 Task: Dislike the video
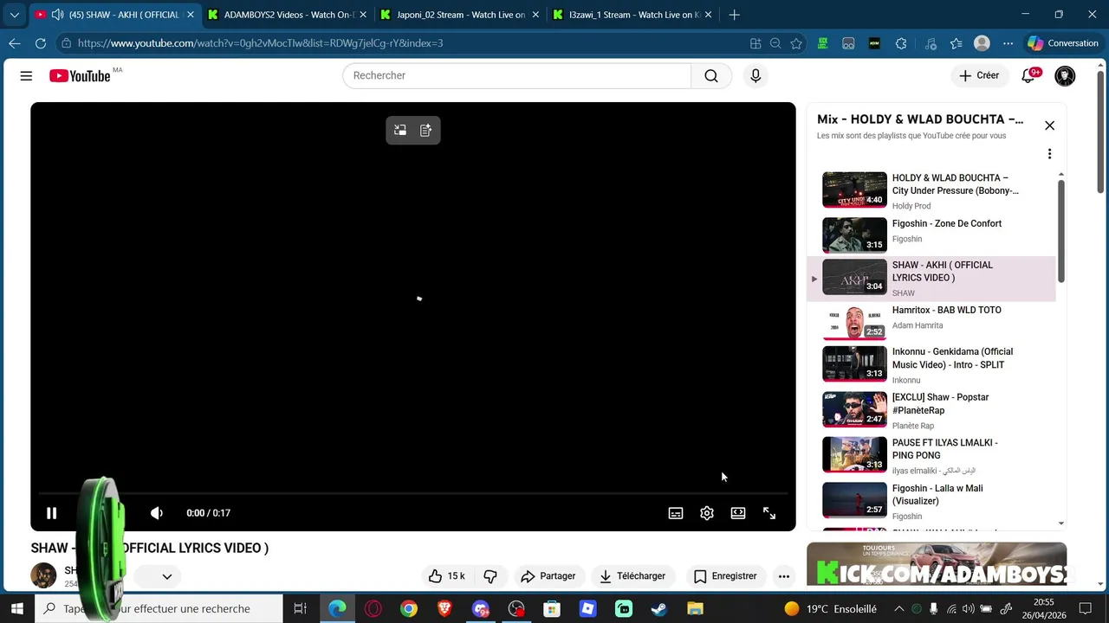490,576
